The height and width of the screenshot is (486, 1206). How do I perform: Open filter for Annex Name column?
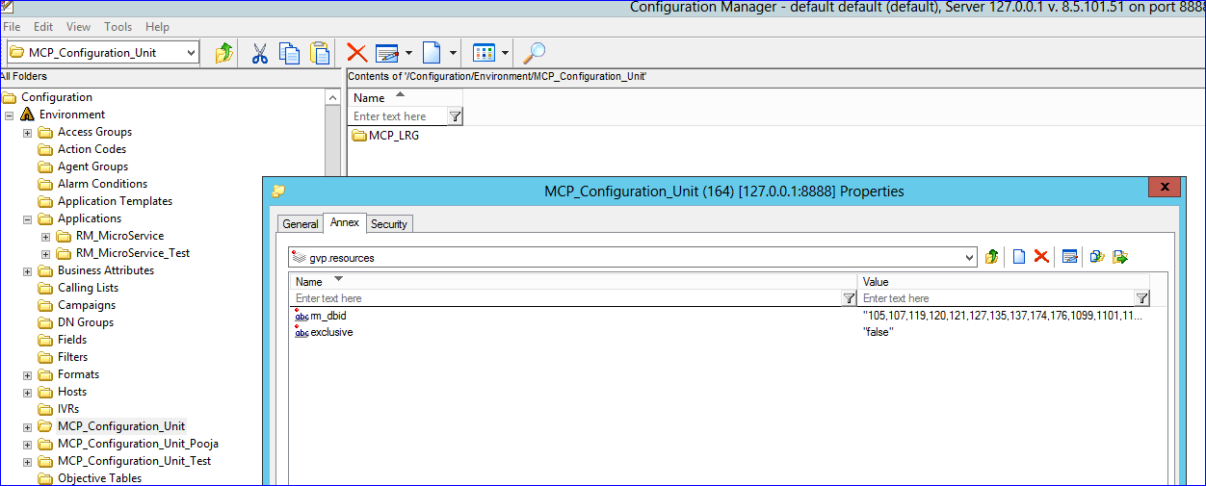point(849,298)
